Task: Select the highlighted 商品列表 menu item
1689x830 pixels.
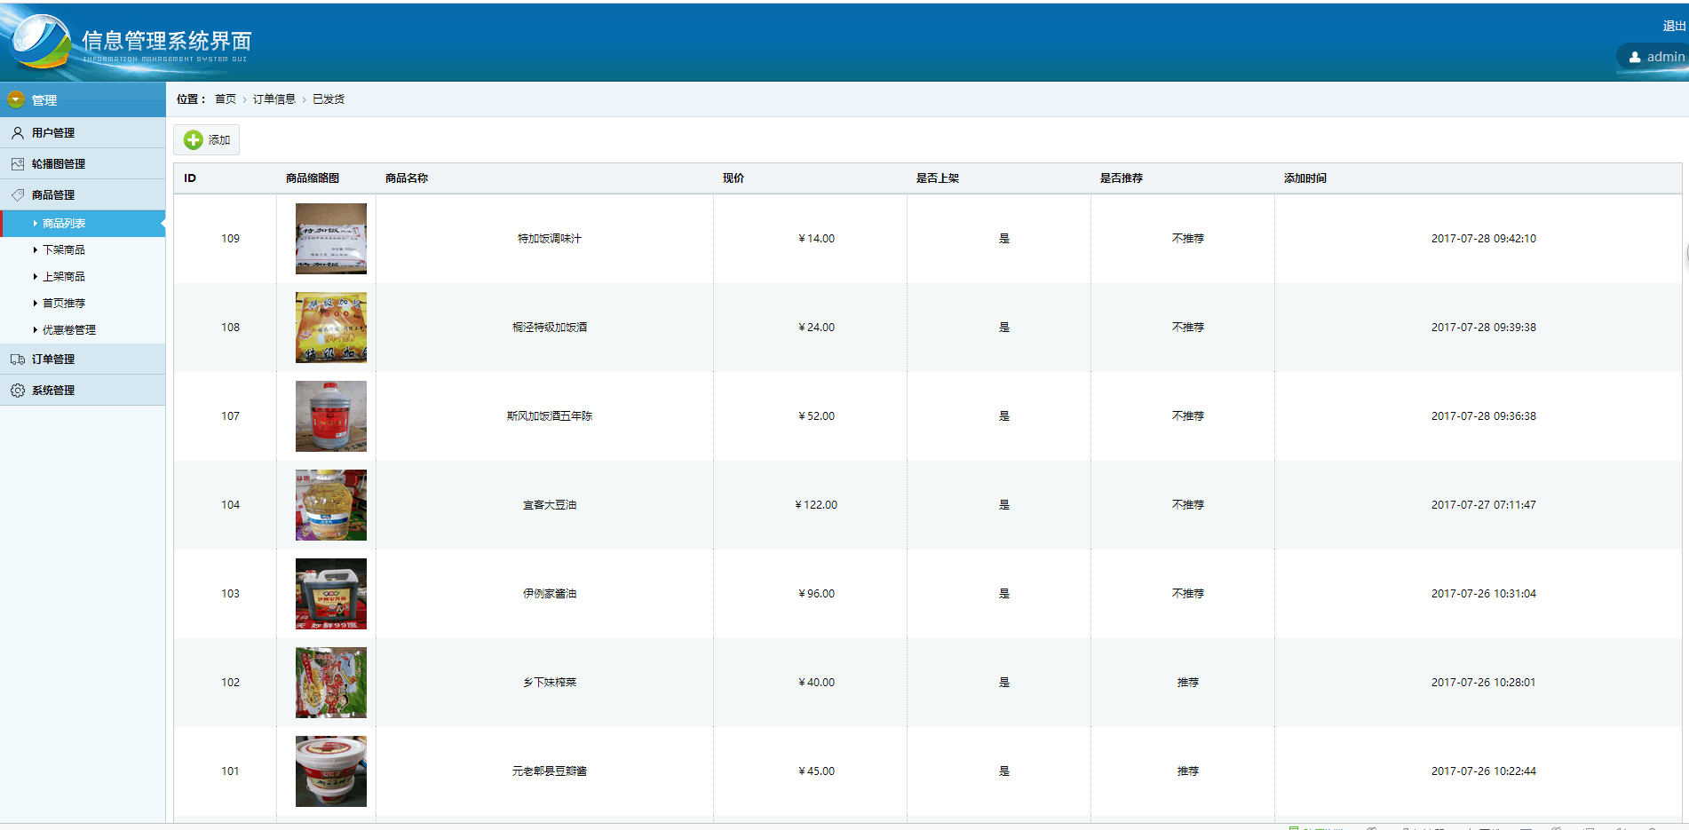Action: point(64,224)
